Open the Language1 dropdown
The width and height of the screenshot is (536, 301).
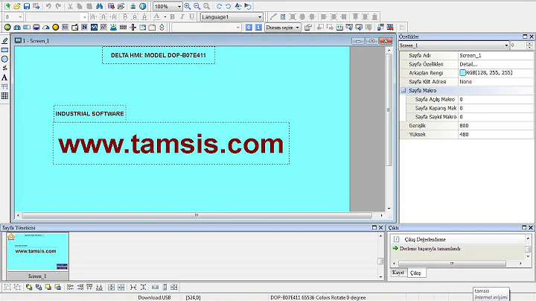(260, 16)
